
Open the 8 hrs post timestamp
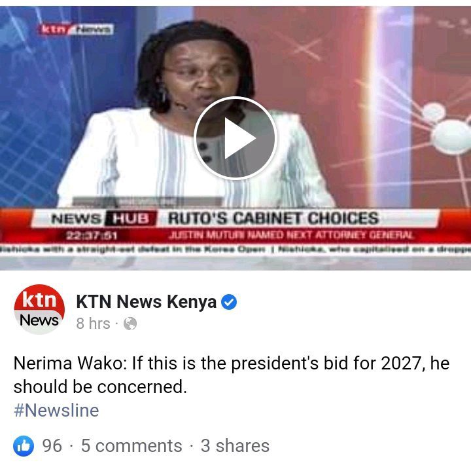[93, 324]
